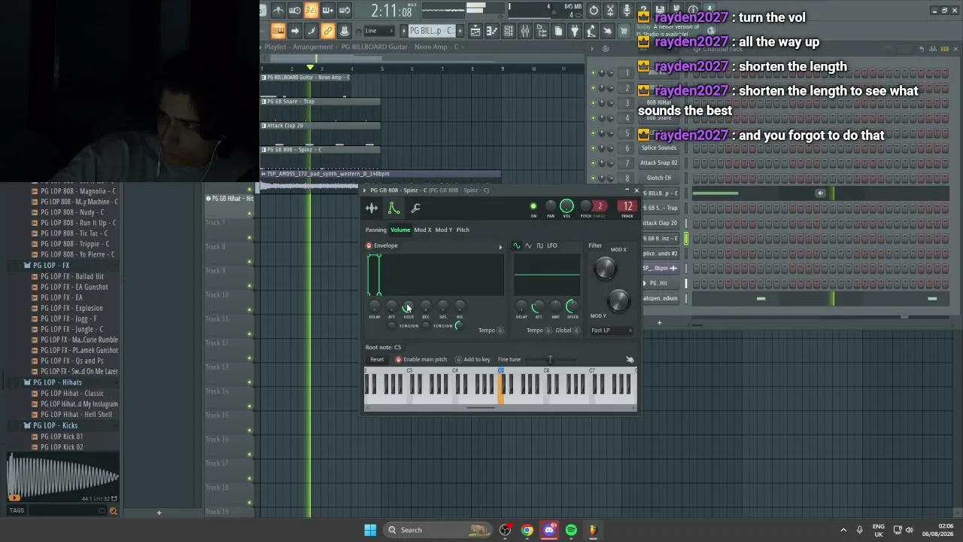Open the Line snap dropdown
This screenshot has height=542, width=963.
pos(378,31)
